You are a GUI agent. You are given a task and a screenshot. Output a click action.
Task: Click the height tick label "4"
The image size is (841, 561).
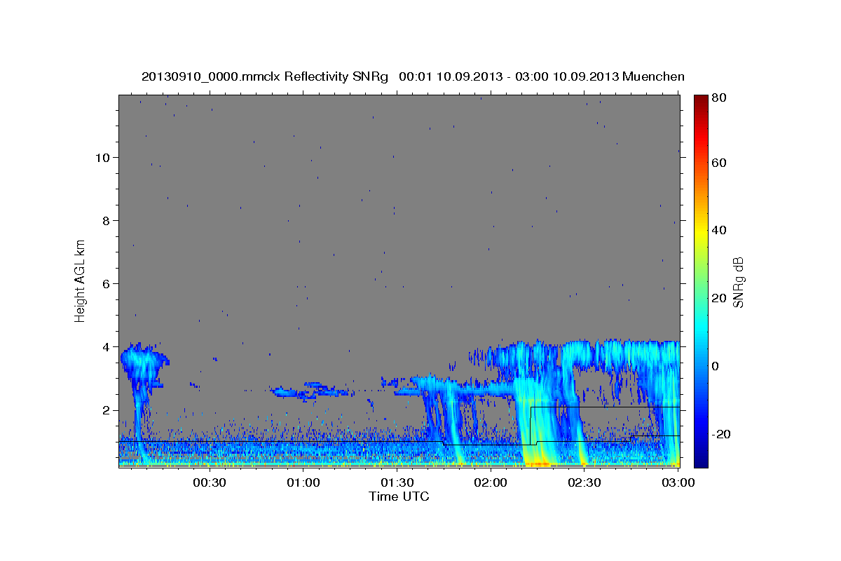[106, 346]
